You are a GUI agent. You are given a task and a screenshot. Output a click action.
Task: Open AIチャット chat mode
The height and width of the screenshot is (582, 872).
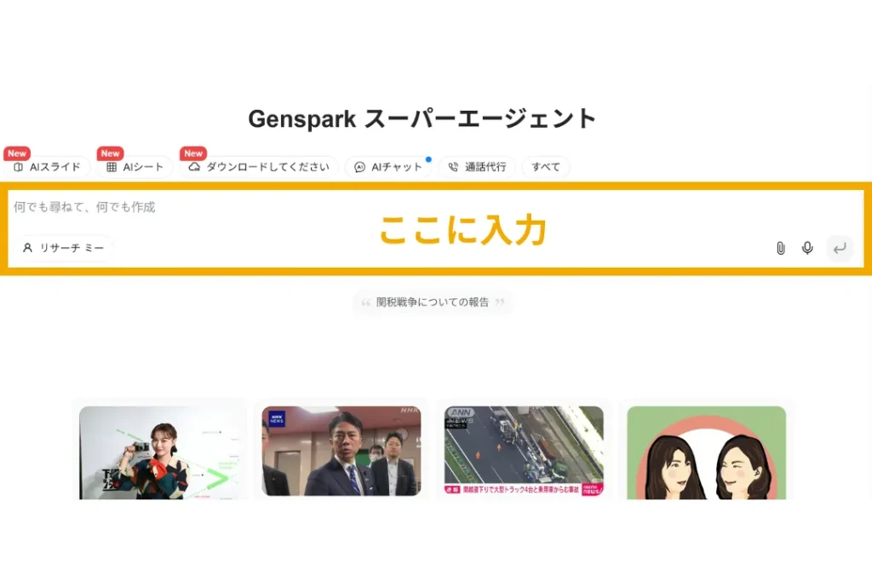point(388,167)
